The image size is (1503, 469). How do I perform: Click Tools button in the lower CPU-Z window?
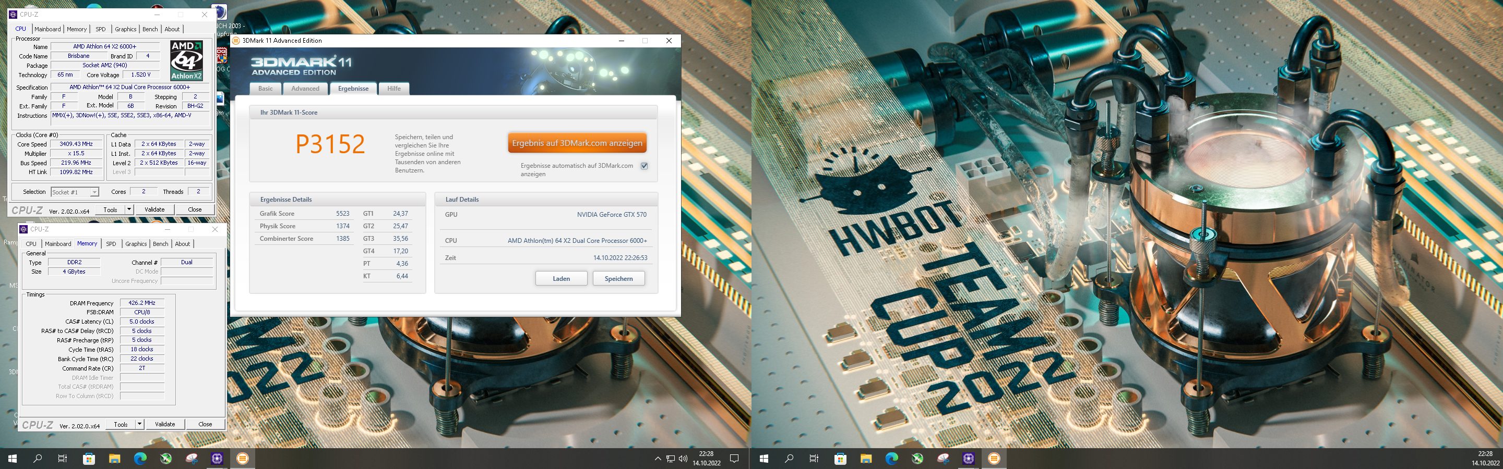pos(121,424)
